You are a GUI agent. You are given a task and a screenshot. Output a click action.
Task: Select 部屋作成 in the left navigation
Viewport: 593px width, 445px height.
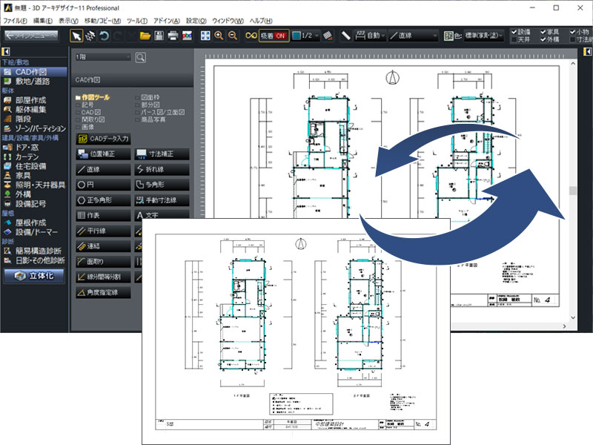coord(30,99)
